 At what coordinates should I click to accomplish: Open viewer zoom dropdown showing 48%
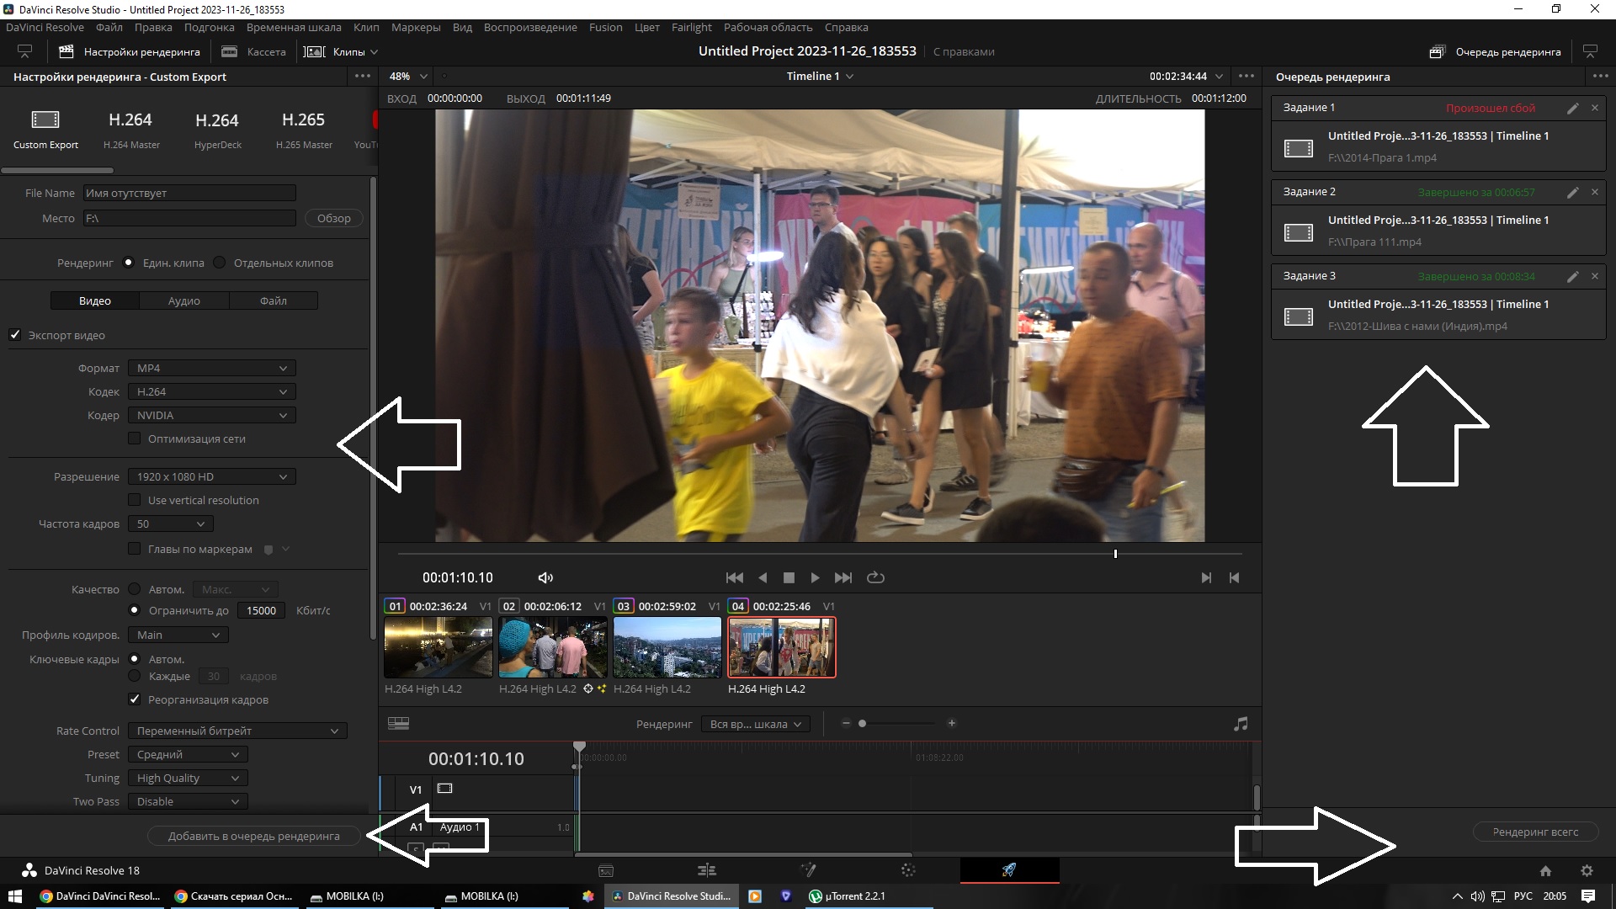[408, 76]
